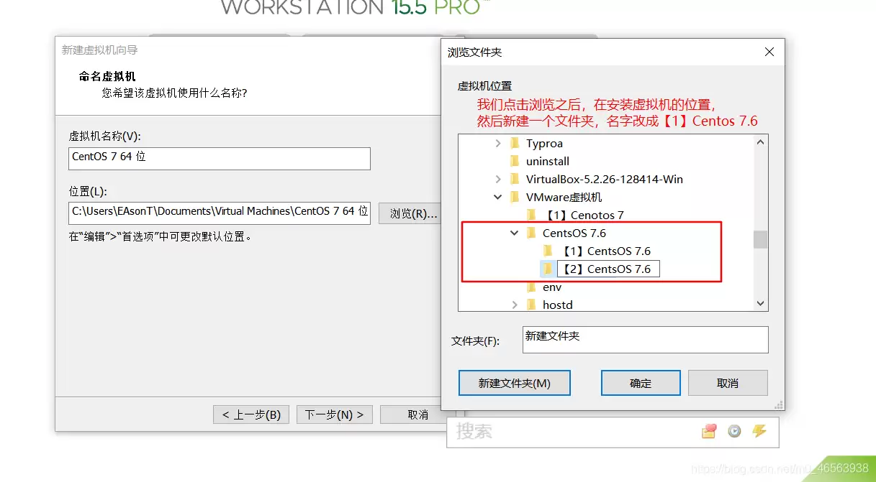Select the hostd folder name
The width and height of the screenshot is (876, 482).
pyautogui.click(x=557, y=305)
